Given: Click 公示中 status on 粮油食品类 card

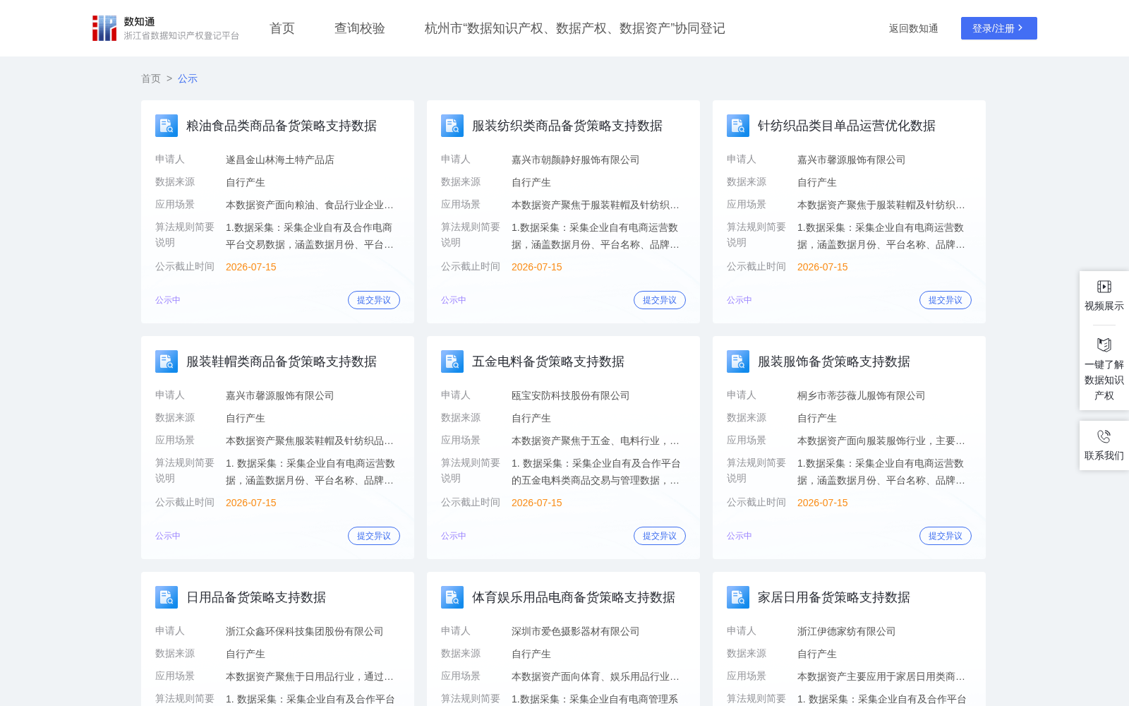Looking at the screenshot, I should [x=168, y=300].
